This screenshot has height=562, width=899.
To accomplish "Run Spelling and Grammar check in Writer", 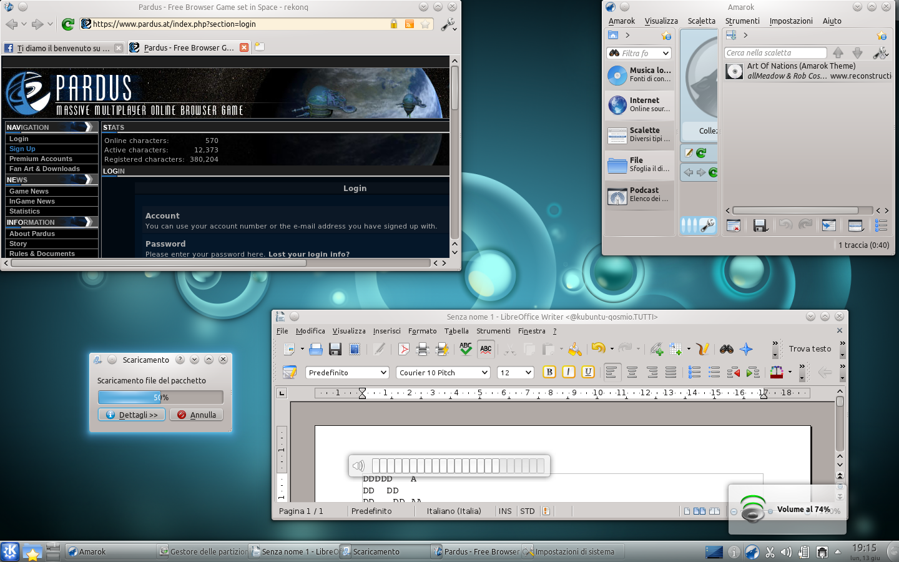I will [466, 349].
